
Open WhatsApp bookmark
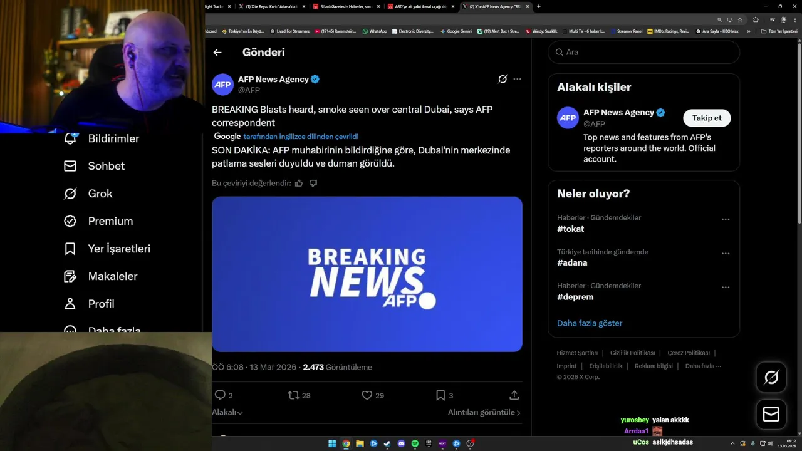pyautogui.click(x=375, y=31)
